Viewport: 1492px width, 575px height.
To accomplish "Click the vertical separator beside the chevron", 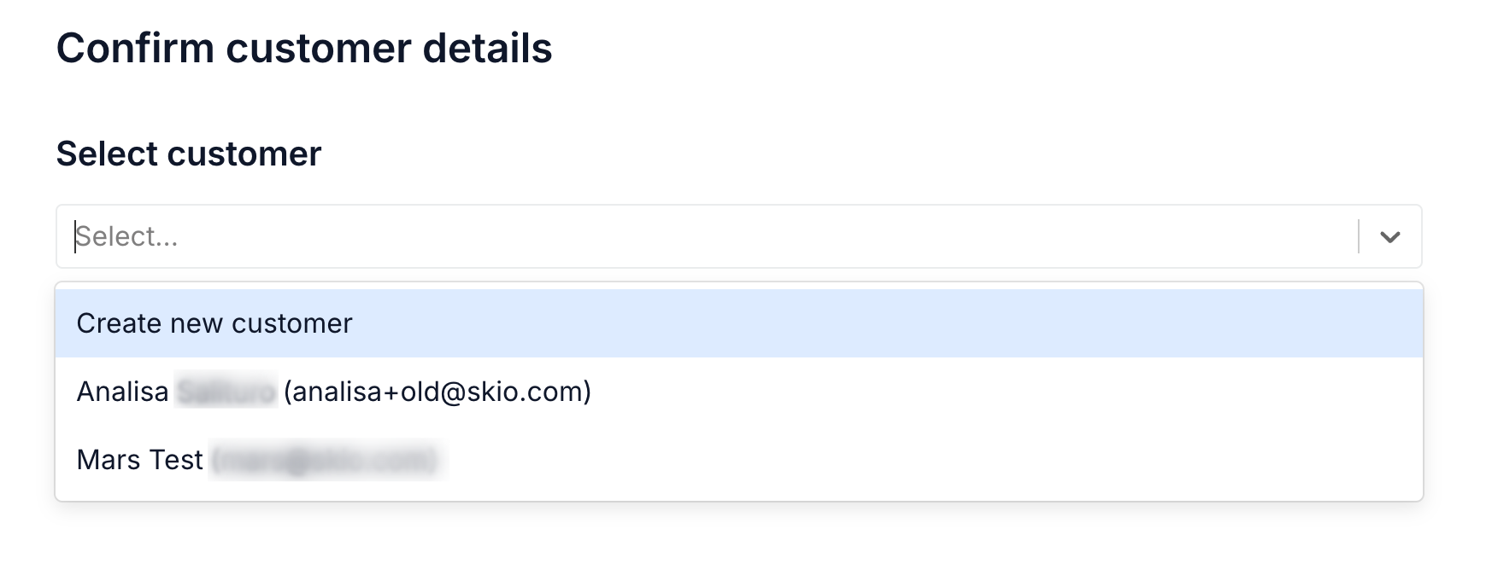I will point(1359,236).
